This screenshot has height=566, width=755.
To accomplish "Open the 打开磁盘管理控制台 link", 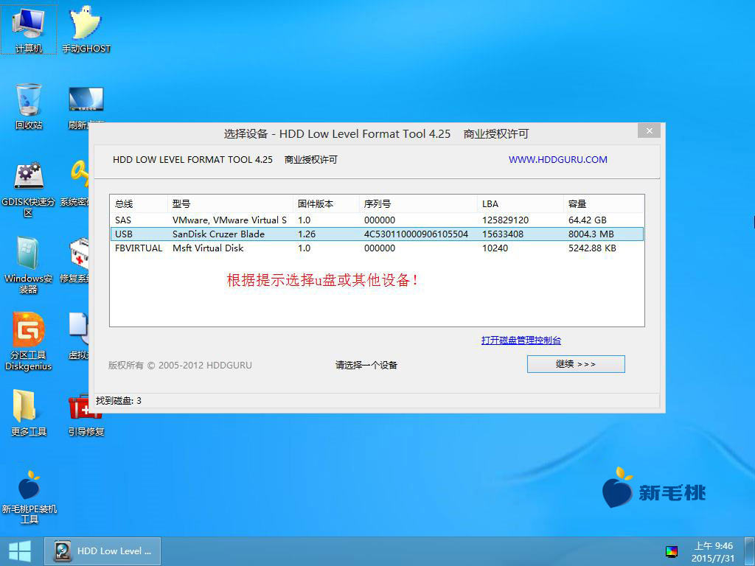I will point(521,340).
